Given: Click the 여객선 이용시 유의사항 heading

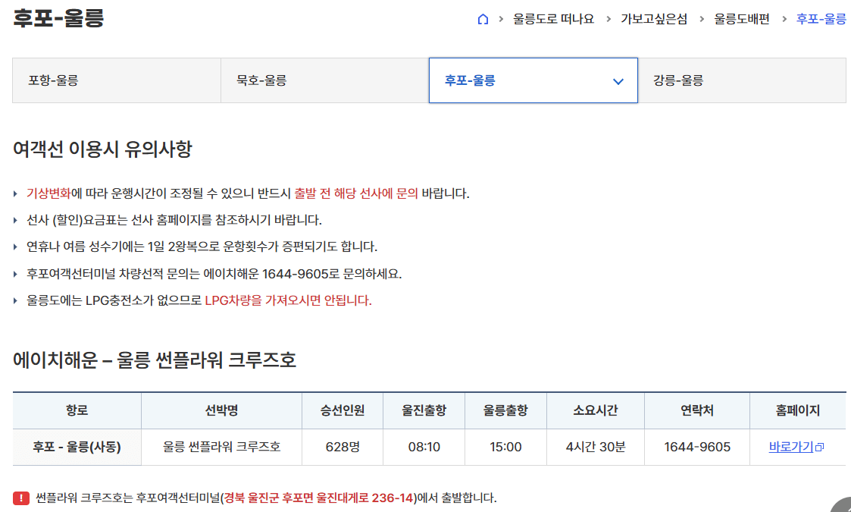Looking at the screenshot, I should [x=102, y=149].
